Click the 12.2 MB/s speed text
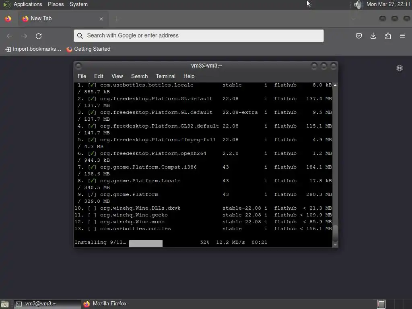This screenshot has height=309, width=412. coord(231,242)
